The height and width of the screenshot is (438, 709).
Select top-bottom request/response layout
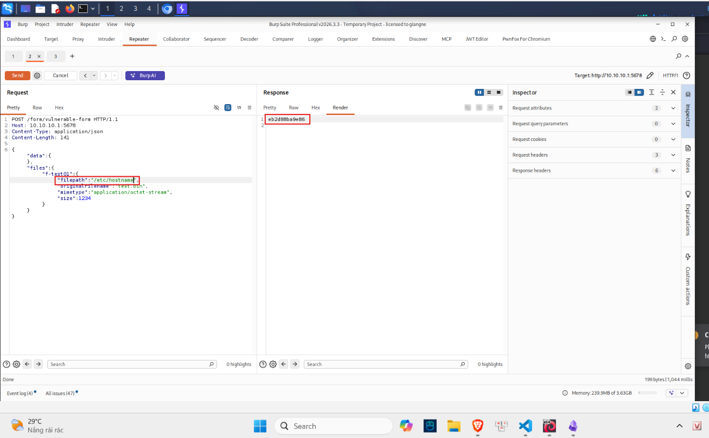pos(489,92)
